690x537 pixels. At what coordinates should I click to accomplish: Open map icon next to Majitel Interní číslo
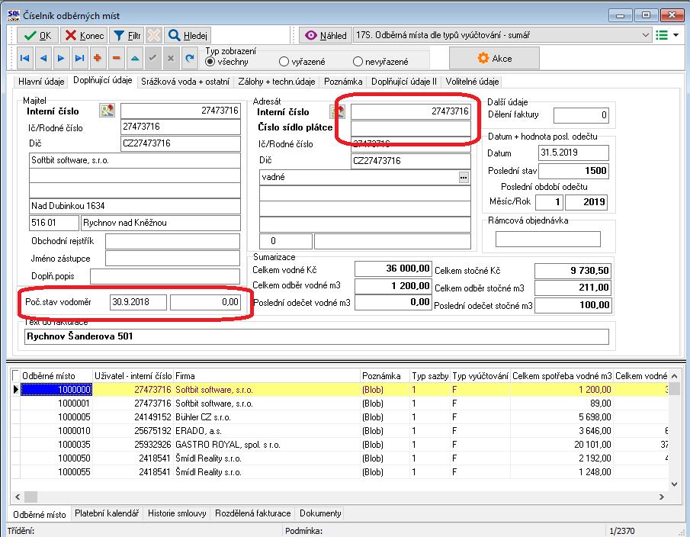(107, 111)
